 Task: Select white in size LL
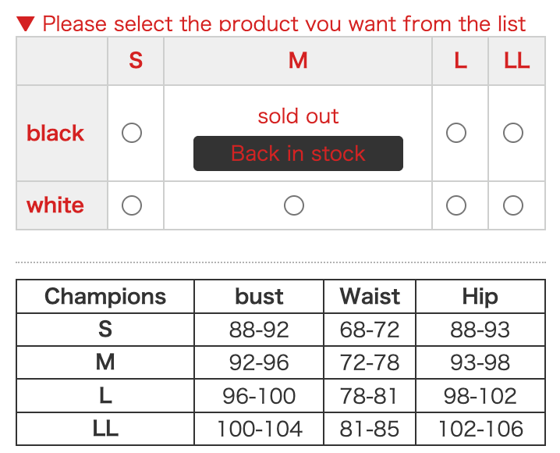point(513,205)
